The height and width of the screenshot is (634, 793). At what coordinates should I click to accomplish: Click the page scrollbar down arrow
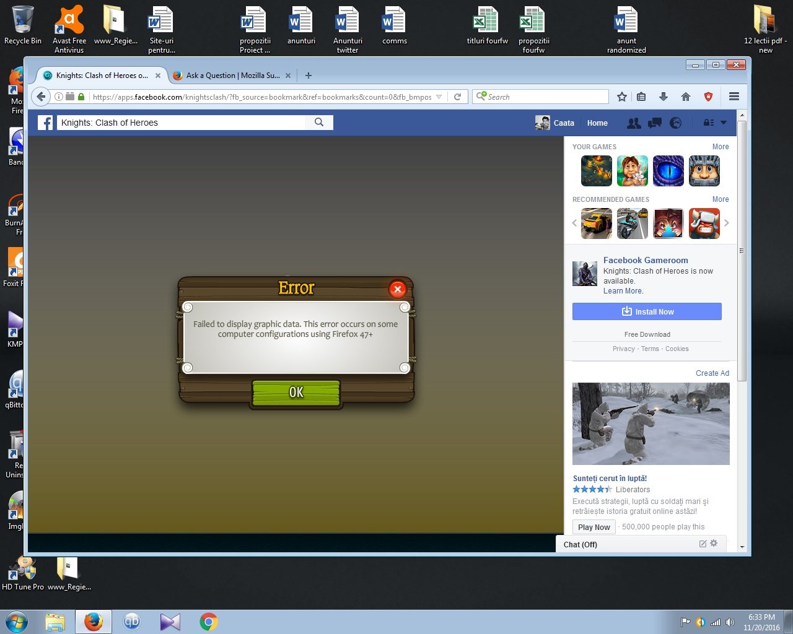pos(742,547)
